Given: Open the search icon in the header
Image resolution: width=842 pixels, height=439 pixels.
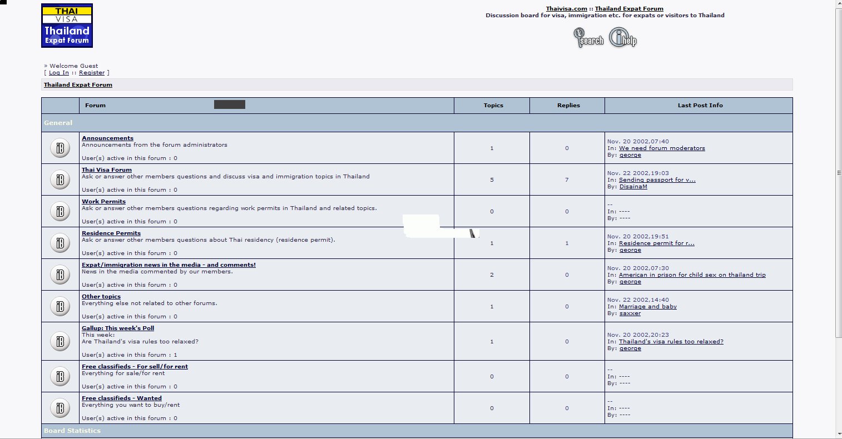Looking at the screenshot, I should click(x=588, y=38).
